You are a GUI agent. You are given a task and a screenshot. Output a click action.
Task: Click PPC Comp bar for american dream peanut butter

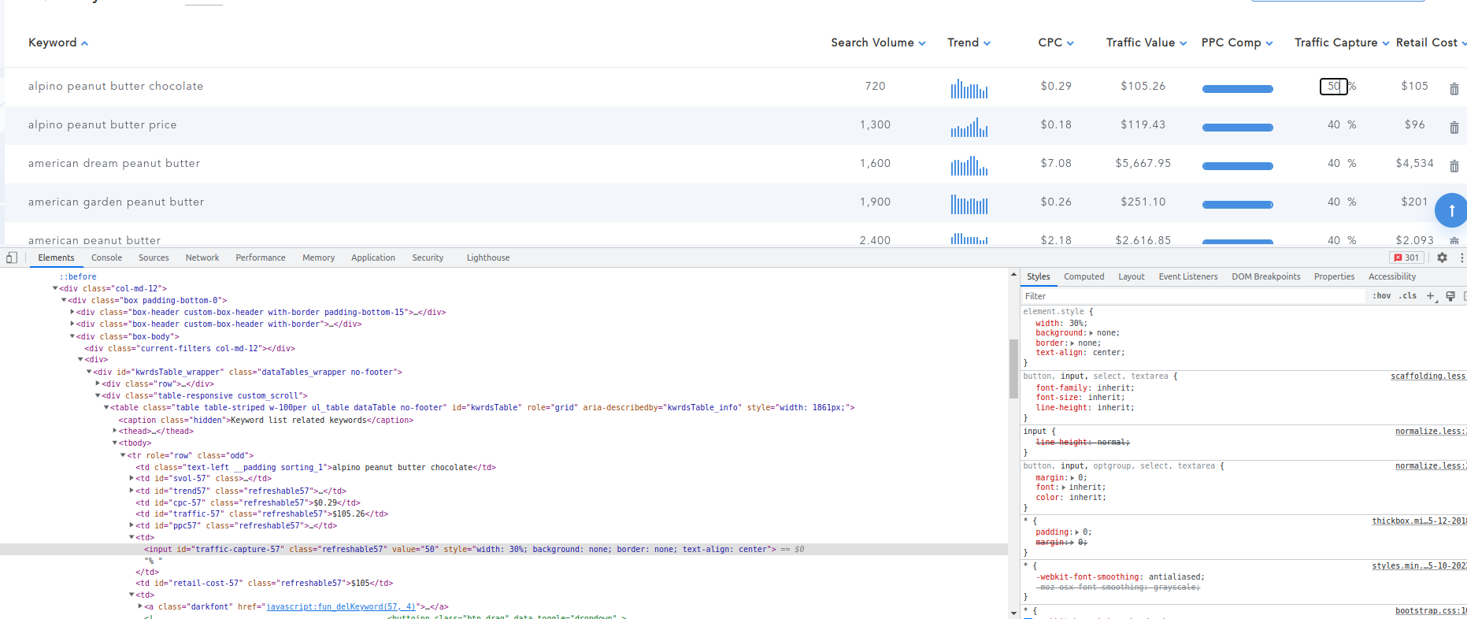tap(1237, 166)
